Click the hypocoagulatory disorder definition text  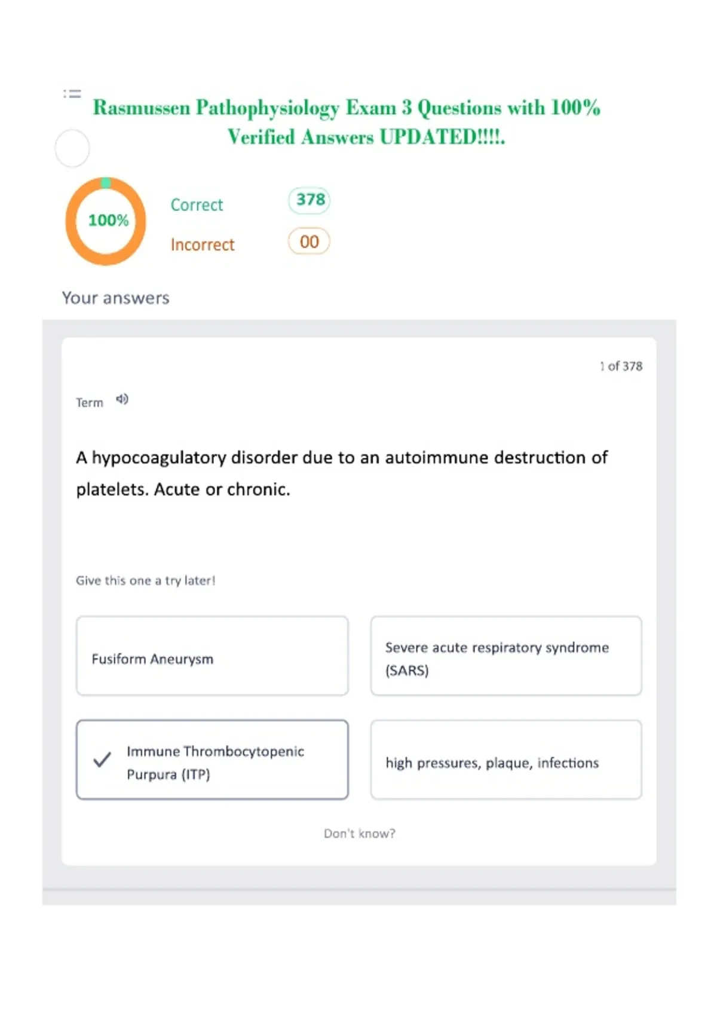(x=342, y=473)
